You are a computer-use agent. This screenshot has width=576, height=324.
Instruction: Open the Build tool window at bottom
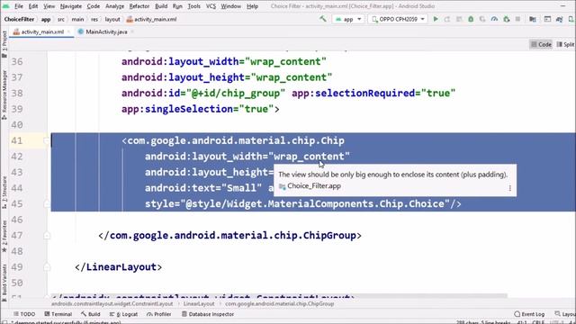91,314
